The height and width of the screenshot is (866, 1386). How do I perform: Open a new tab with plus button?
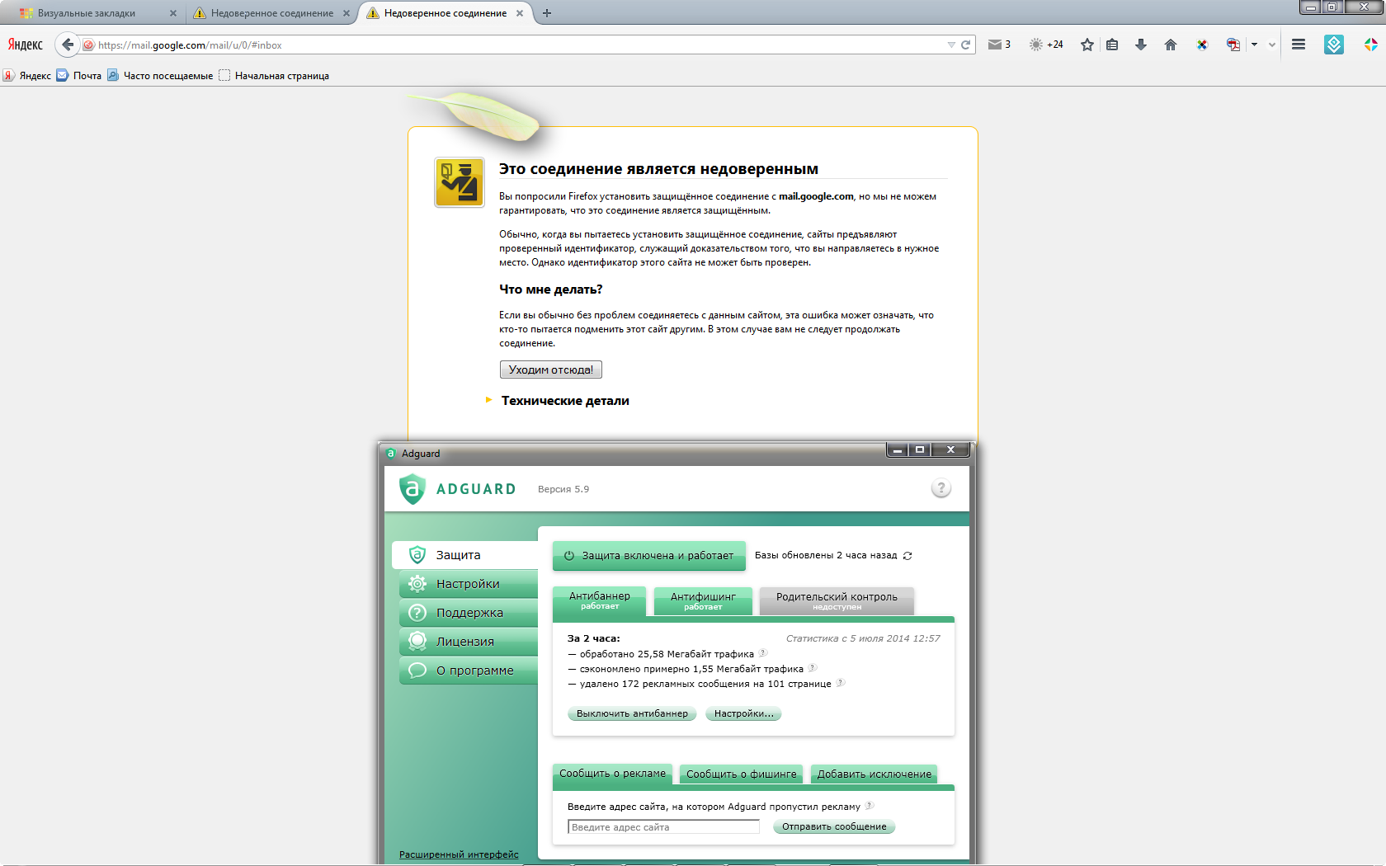[x=546, y=13]
